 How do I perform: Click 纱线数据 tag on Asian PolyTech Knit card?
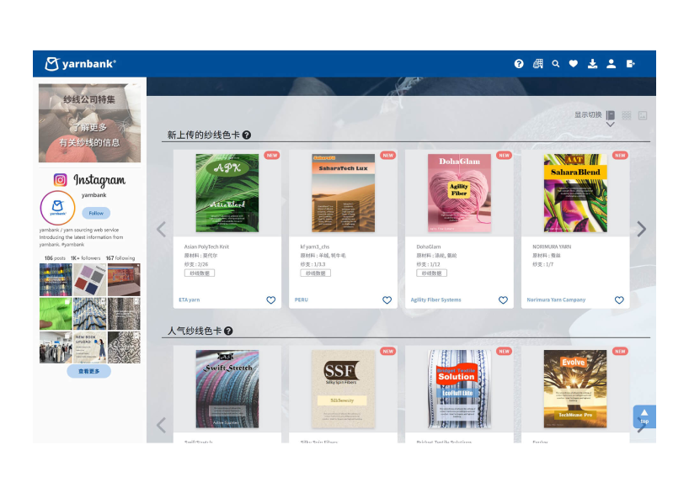tap(200, 273)
